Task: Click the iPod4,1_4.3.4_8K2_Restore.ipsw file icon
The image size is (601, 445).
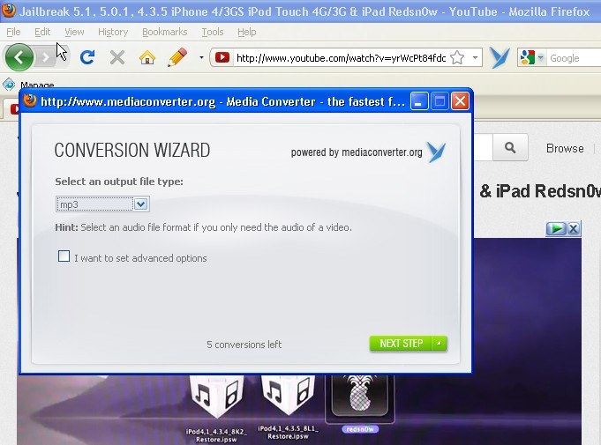Action: point(216,397)
